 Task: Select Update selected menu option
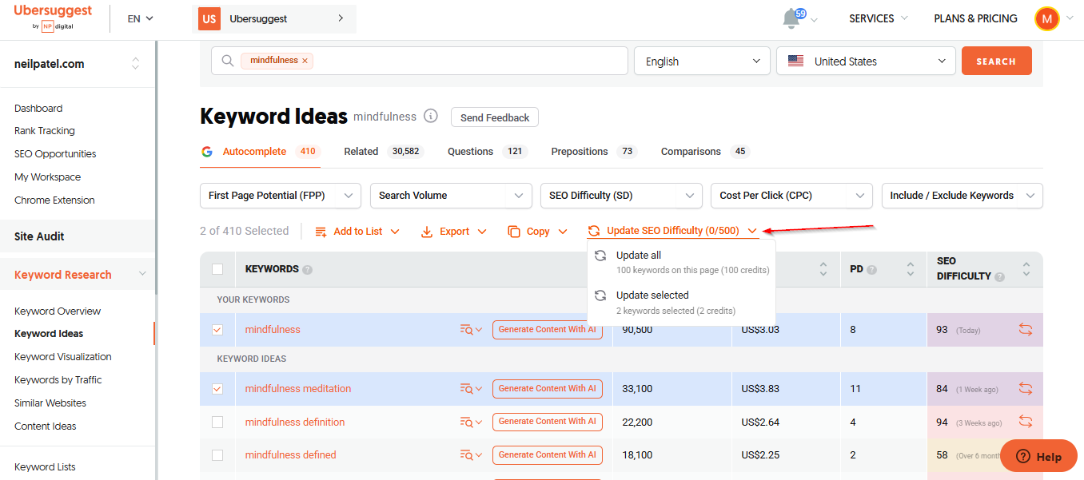[x=681, y=302]
